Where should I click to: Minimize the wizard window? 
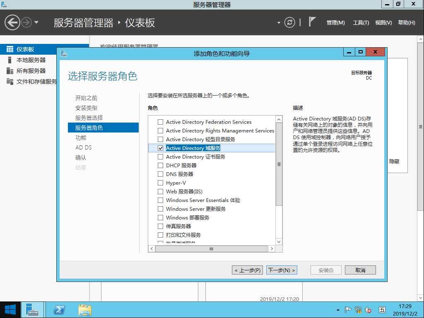pos(349,52)
